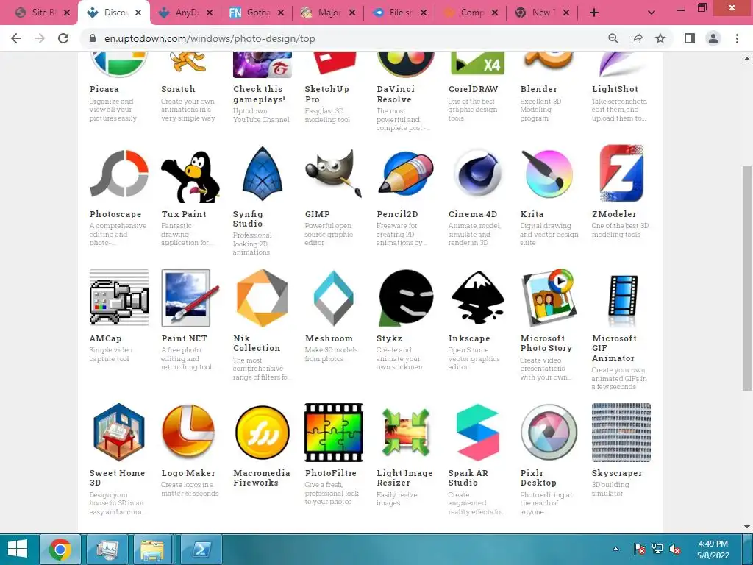Viewport: 753px width, 565px height.
Task: Open the Windows Start menu
Action: pos(18,549)
